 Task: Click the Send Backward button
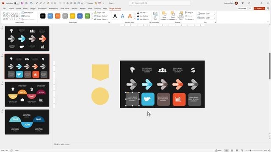click(x=172, y=16)
